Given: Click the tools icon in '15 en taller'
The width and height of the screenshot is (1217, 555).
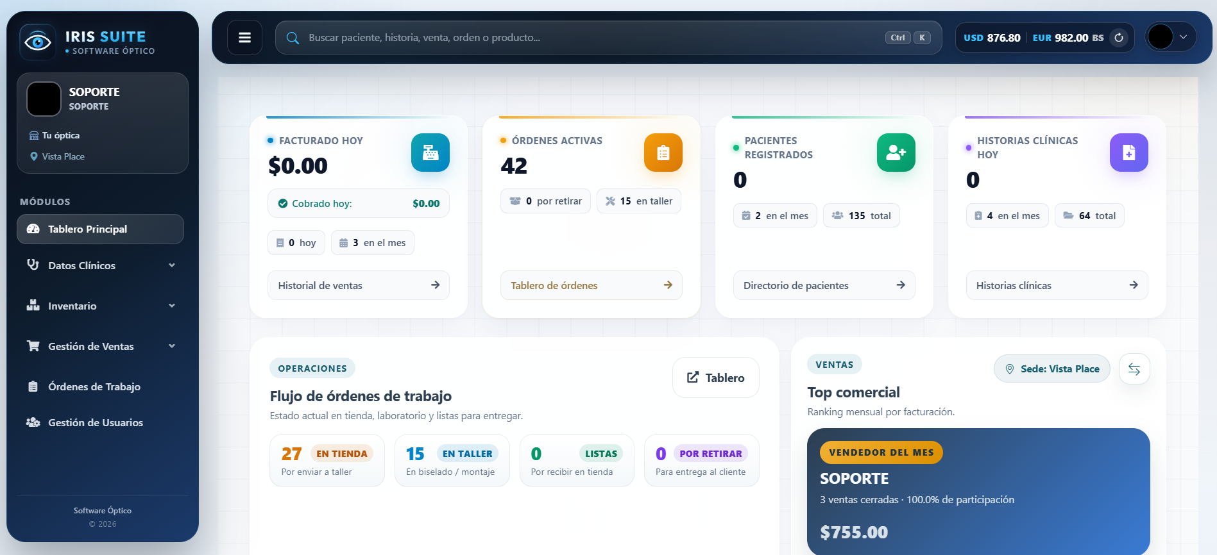Looking at the screenshot, I should pos(610,201).
